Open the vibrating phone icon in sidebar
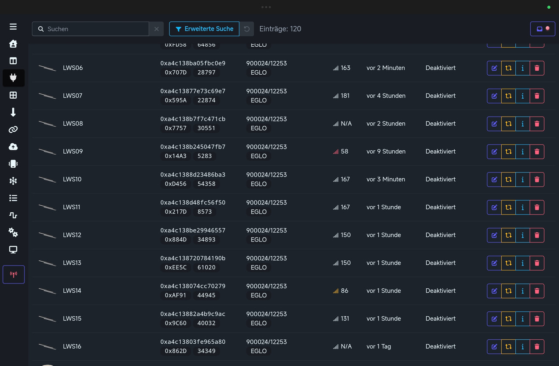Image resolution: width=559 pixels, height=366 pixels. point(13,164)
